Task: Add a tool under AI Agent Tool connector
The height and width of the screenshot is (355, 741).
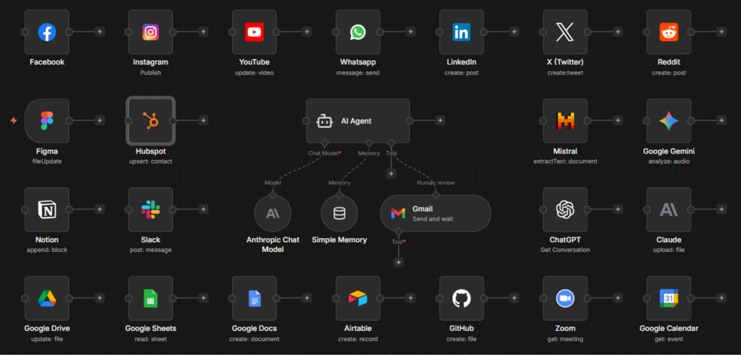Action: (391, 173)
